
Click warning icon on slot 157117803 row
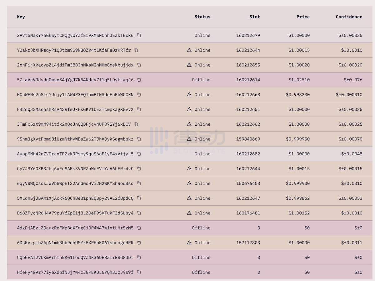189,243
